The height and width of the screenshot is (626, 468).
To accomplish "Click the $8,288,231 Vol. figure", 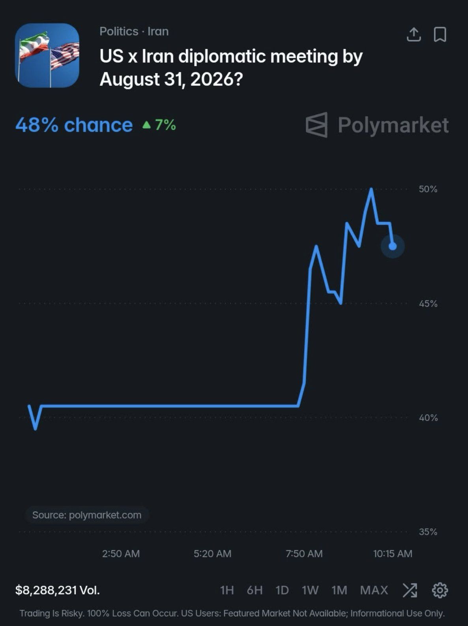I will (58, 590).
